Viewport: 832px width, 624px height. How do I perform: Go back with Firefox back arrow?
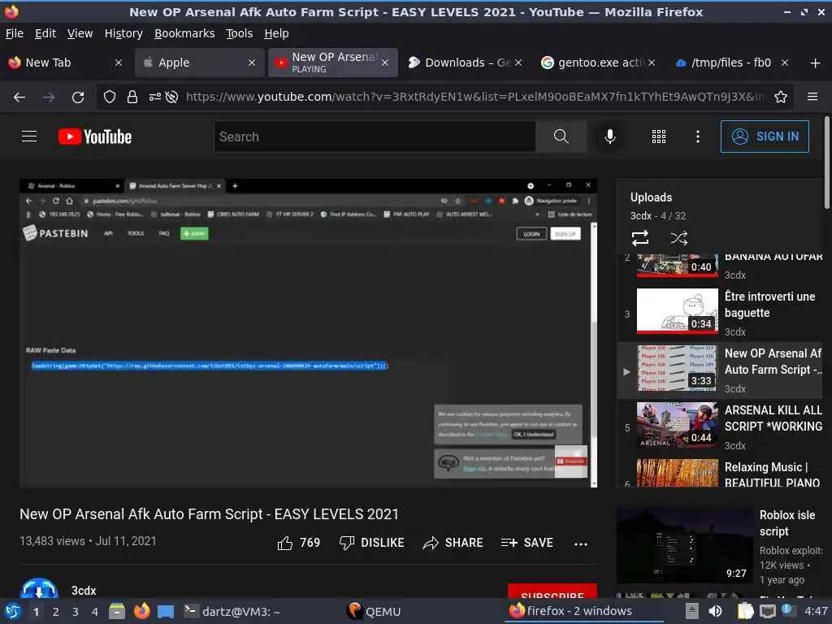click(19, 97)
